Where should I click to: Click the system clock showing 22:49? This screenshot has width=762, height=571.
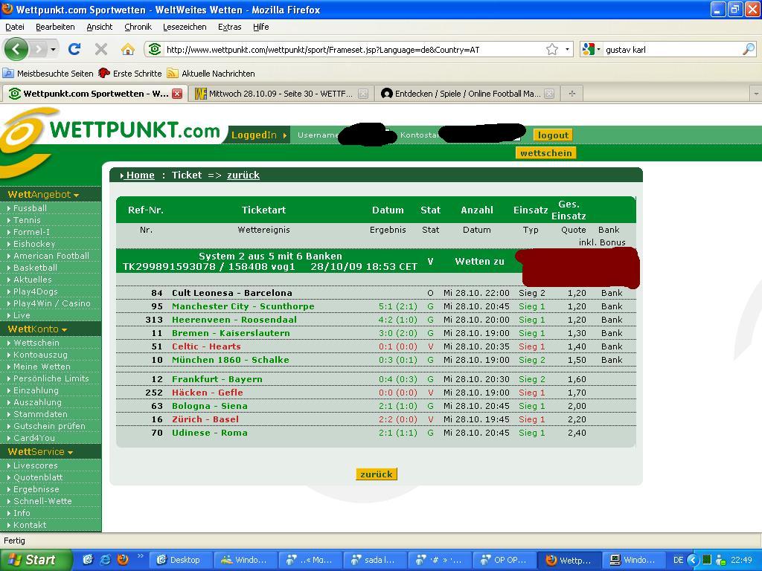[x=742, y=560]
